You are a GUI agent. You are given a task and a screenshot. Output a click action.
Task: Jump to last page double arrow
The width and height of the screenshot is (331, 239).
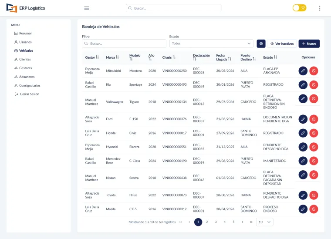(x=251, y=222)
